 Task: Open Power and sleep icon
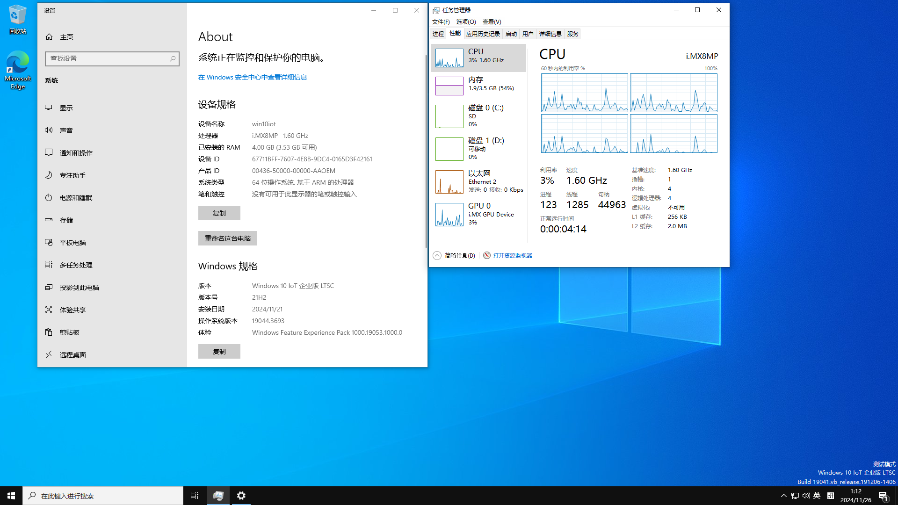49,197
